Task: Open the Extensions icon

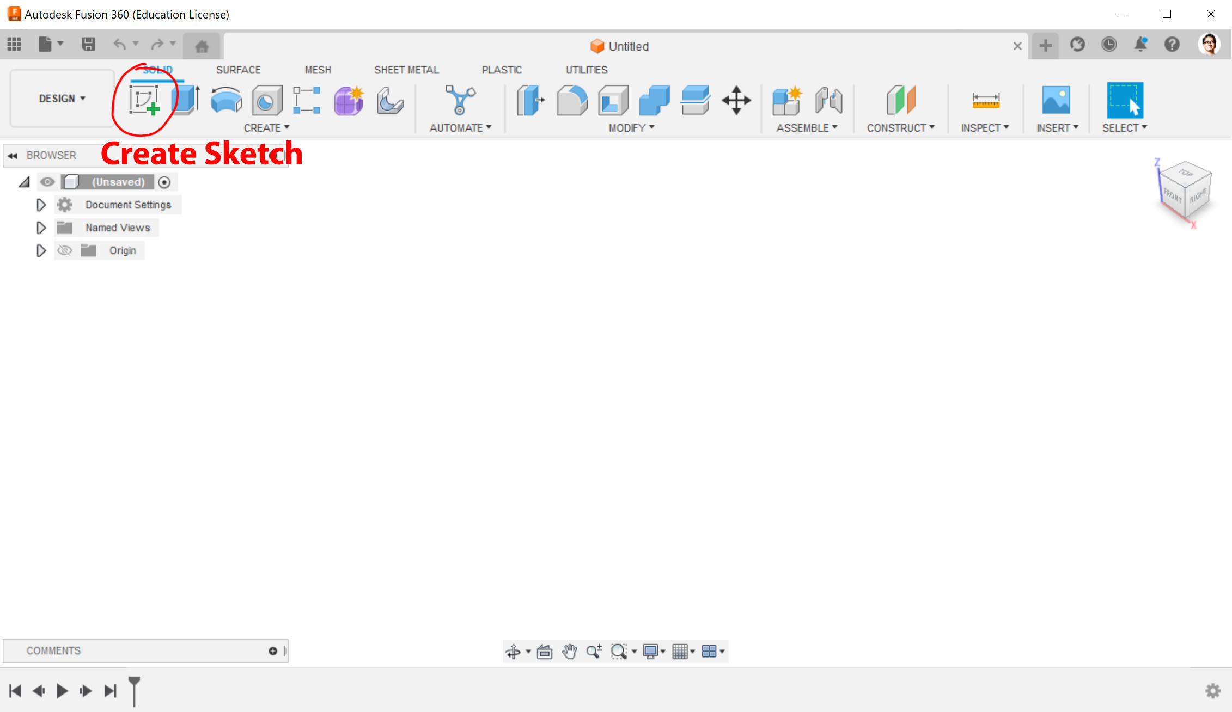Action: point(1077,44)
